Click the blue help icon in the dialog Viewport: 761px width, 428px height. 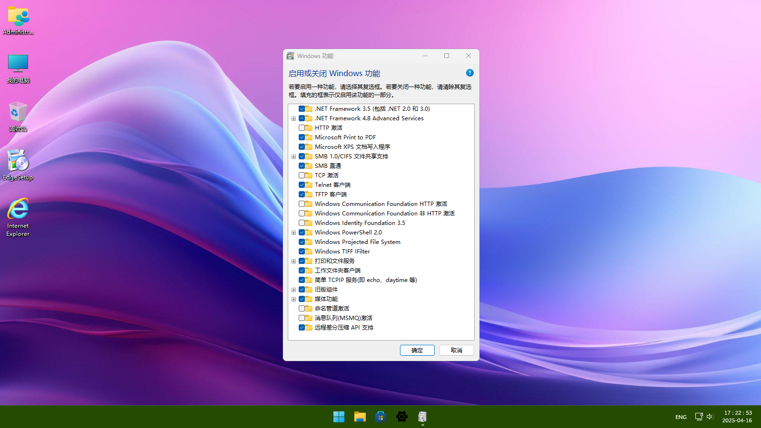coord(470,73)
